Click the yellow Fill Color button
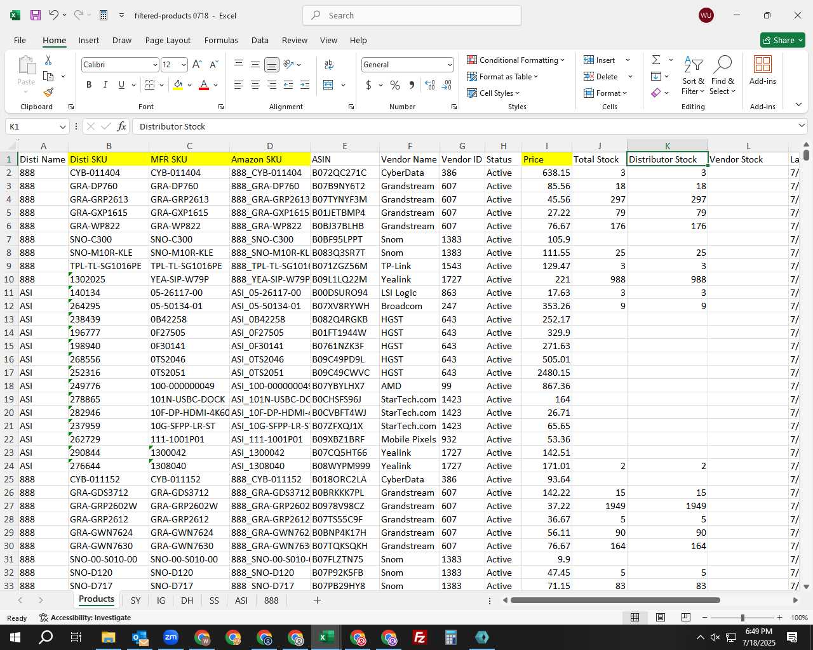This screenshot has height=650, width=813. tap(178, 84)
